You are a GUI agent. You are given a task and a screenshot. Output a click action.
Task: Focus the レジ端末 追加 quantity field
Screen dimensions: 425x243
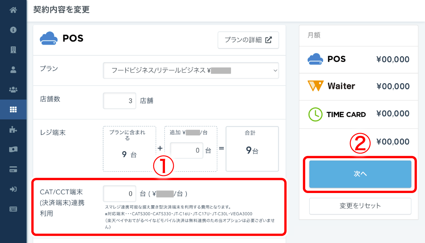pyautogui.click(x=186, y=150)
